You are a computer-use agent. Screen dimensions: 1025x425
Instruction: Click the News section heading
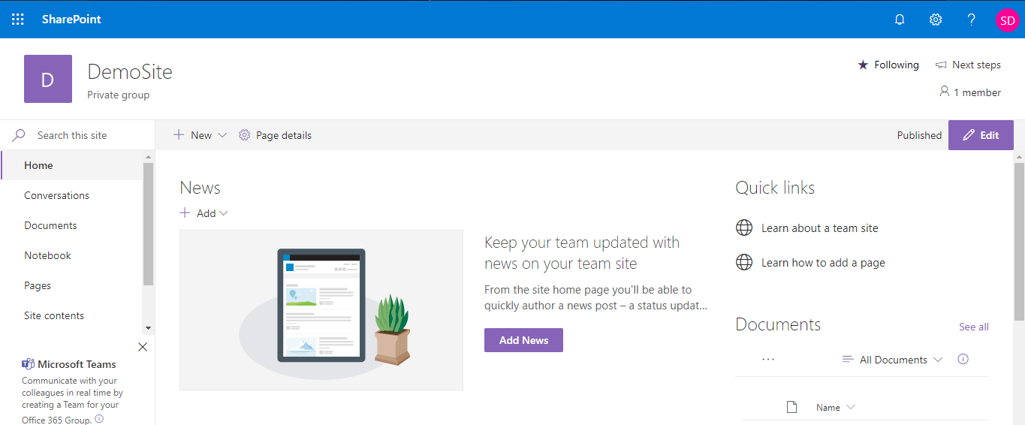(200, 188)
